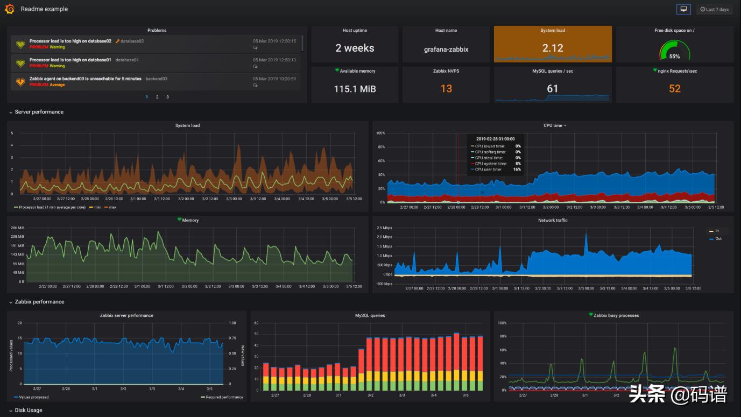Open the Host name panel title
Viewport: 741px width, 417px height.
coord(446,30)
